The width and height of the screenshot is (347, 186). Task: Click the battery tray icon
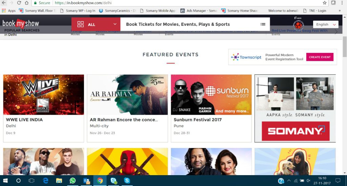tap(302, 181)
